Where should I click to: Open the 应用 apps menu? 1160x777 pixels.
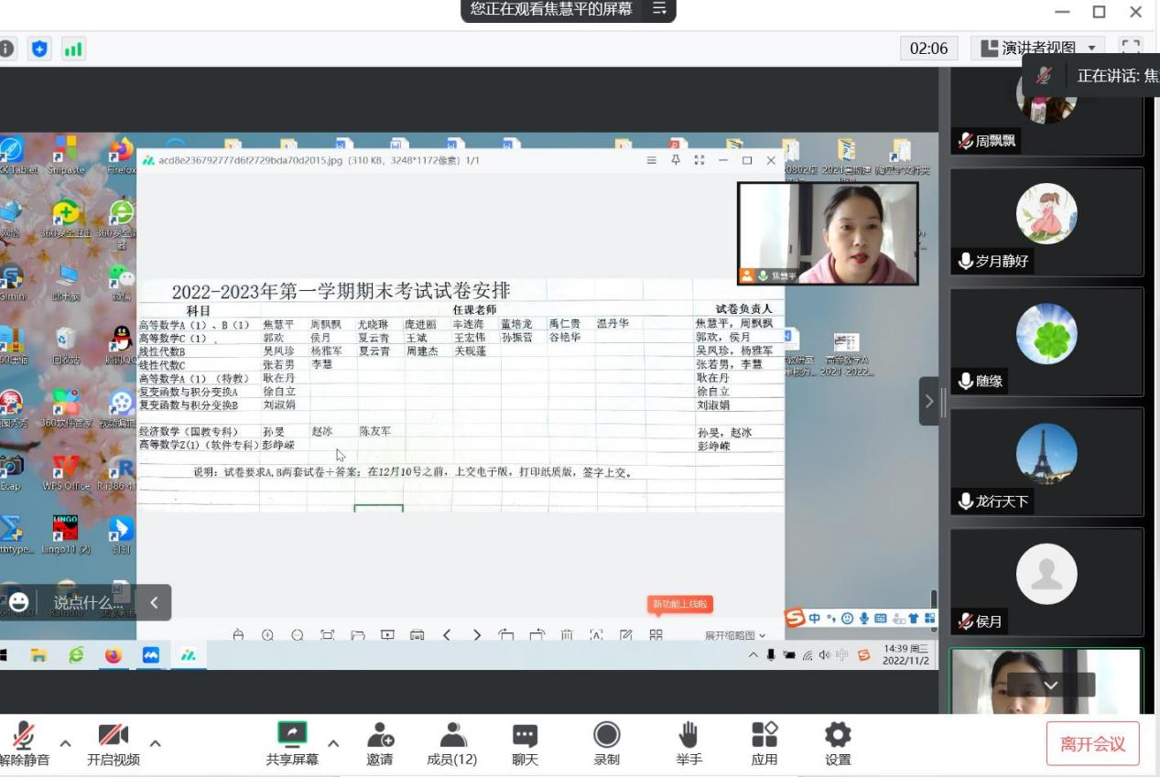tap(764, 743)
